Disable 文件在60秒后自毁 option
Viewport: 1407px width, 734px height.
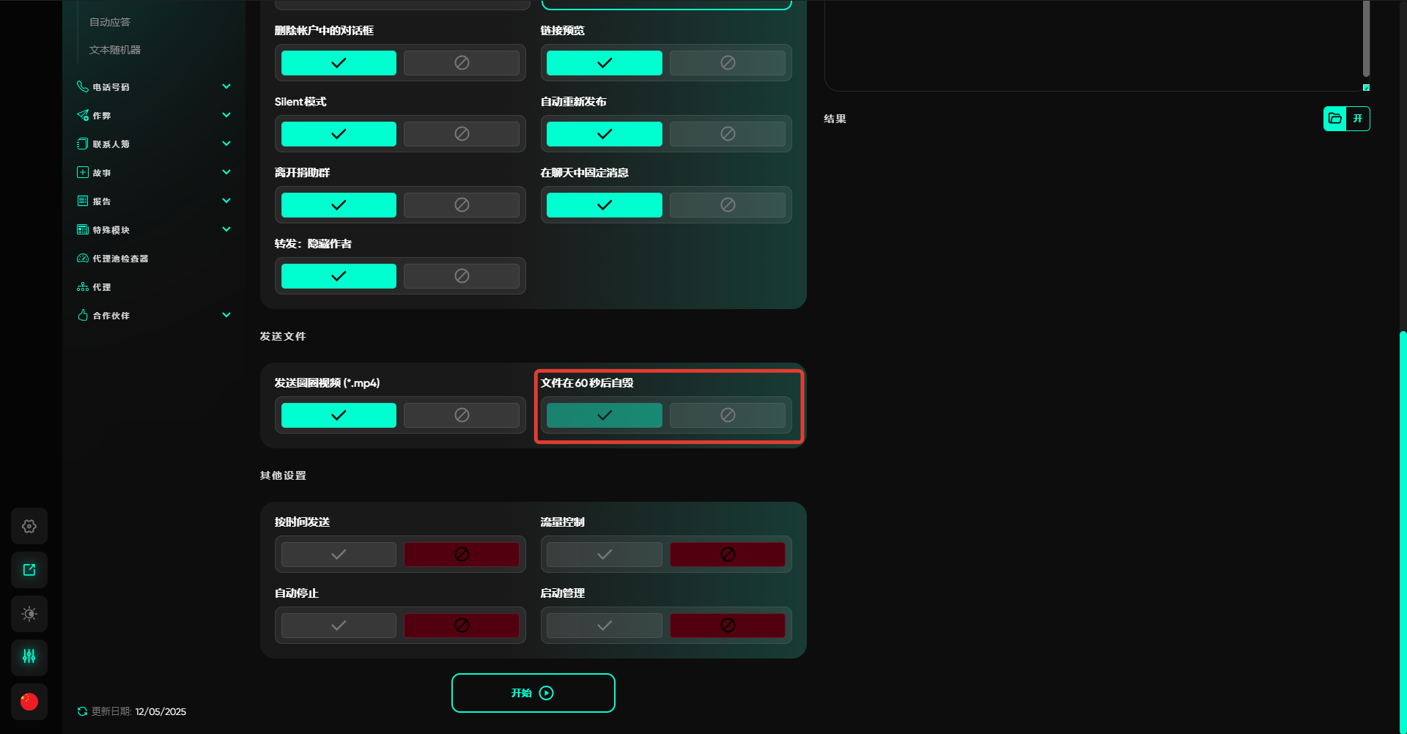(x=727, y=415)
